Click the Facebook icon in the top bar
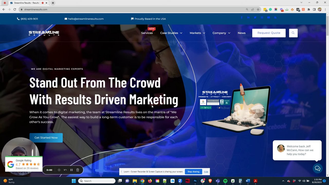 pyautogui.click(x=242, y=17)
